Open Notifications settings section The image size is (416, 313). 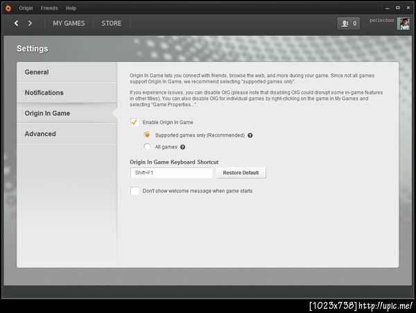(67, 93)
